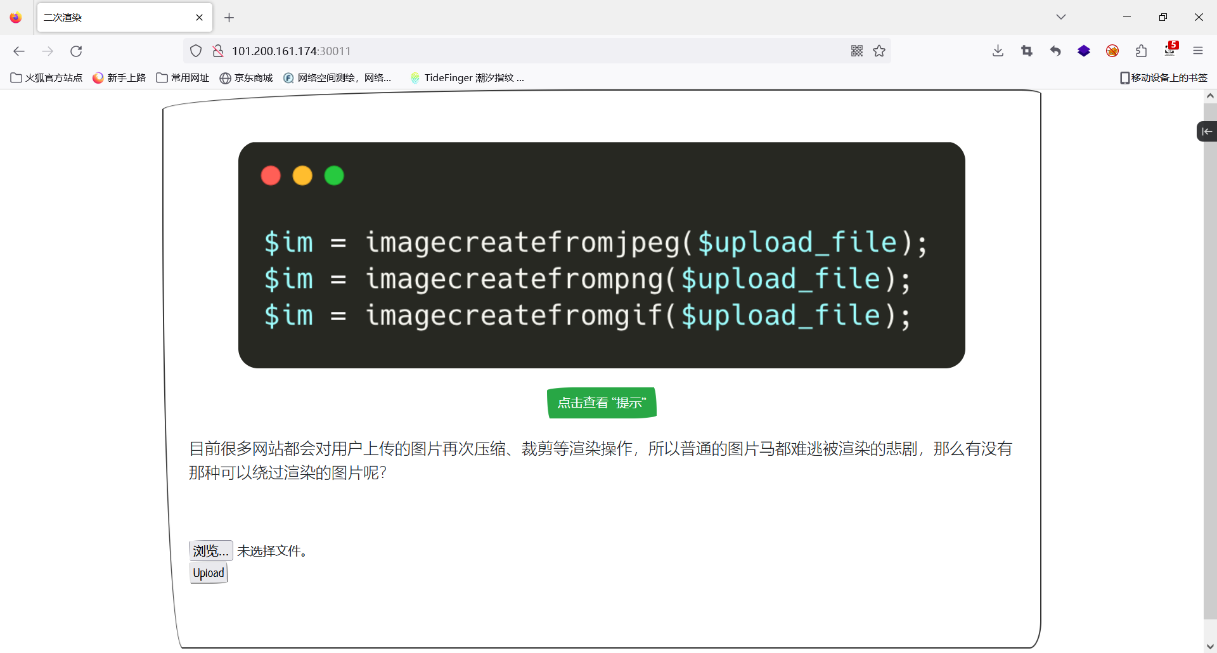The image size is (1217, 653).
Task: Click the Firefox logo icon in title bar
Action: click(16, 18)
